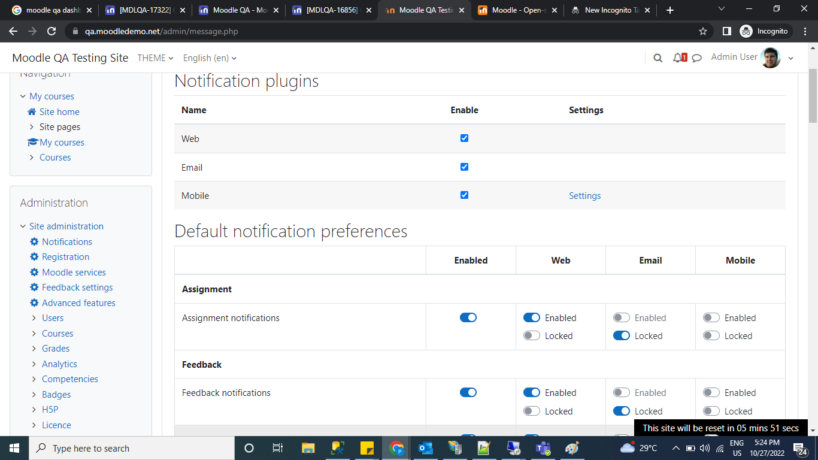
Task: Switch to the New Incognito Tab
Action: pyautogui.click(x=611, y=10)
